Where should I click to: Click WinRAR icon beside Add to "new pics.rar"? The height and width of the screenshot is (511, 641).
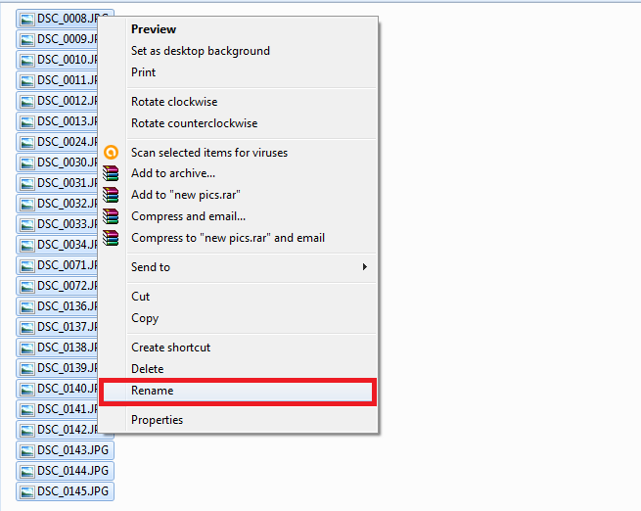(112, 195)
